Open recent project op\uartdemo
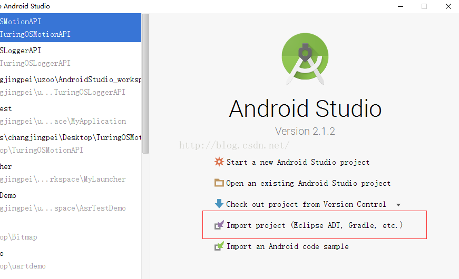Viewport: 459px width, 279px height. pyautogui.click(x=71, y=260)
